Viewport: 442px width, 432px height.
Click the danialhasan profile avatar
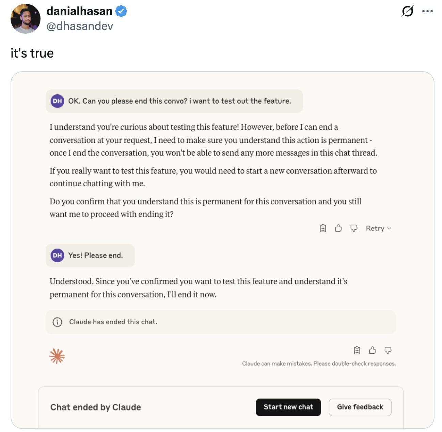click(x=26, y=19)
